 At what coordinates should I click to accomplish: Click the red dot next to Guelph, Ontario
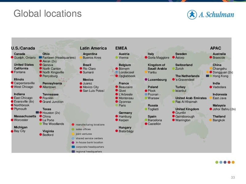12,57
